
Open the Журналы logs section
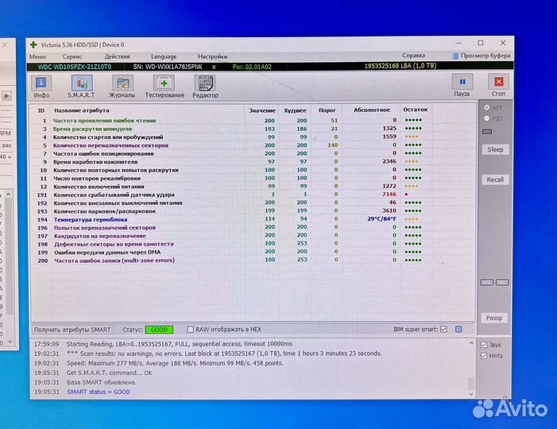point(122,85)
